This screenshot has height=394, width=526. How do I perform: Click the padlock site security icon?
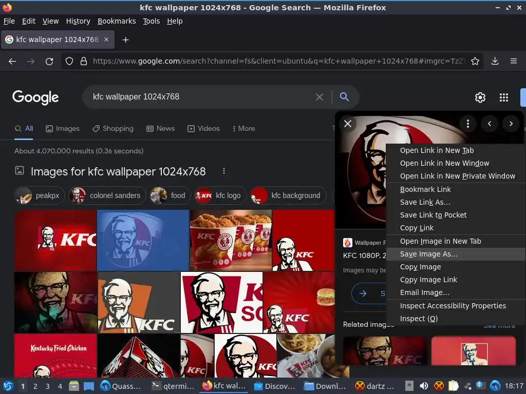84,62
